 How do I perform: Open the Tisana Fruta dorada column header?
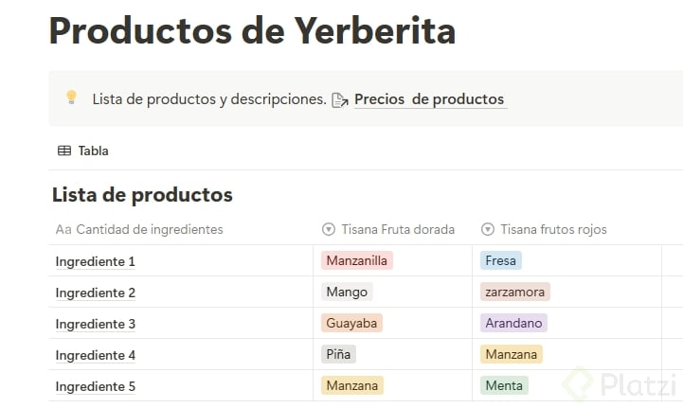(398, 229)
